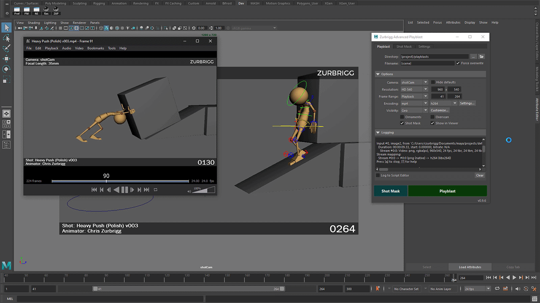
Task: Open the Camera shotCam dropdown
Action: click(414, 82)
